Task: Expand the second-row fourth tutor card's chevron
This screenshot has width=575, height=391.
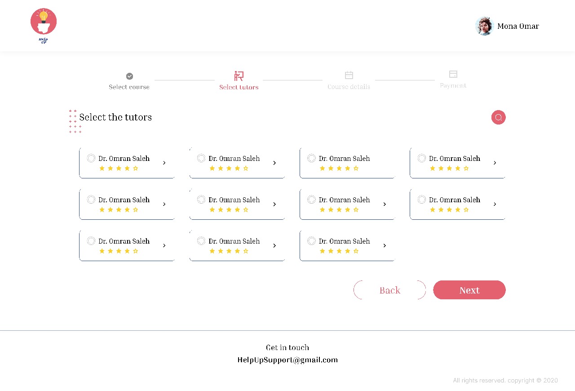Action: [495, 204]
